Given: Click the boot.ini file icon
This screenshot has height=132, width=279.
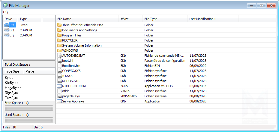Looking at the screenshot, I should pyautogui.click(x=59, y=61).
